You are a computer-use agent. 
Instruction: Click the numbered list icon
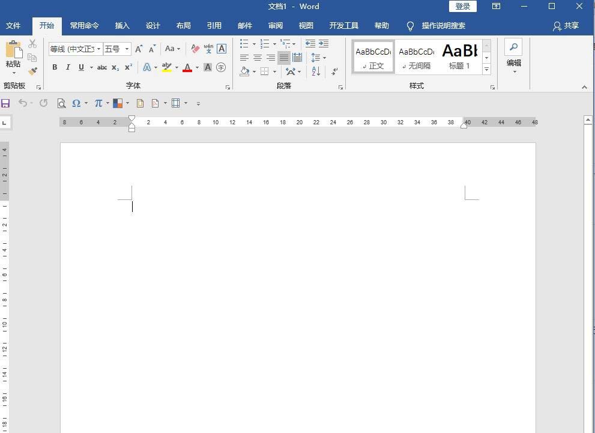265,44
